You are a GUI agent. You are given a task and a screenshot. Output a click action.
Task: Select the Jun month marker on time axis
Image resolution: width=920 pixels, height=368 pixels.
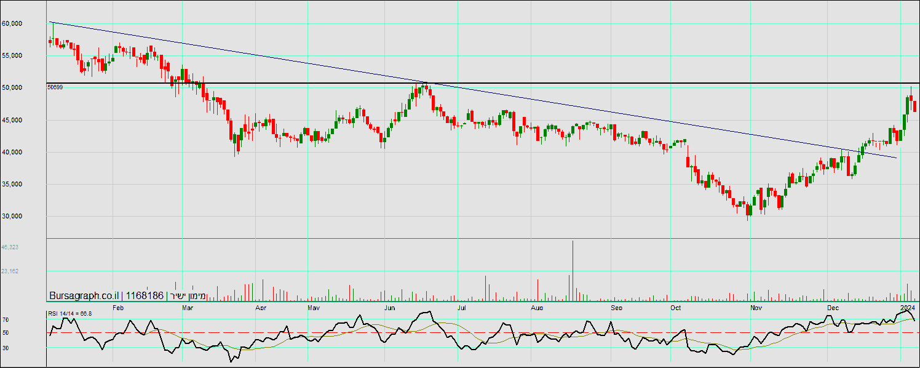pos(389,307)
